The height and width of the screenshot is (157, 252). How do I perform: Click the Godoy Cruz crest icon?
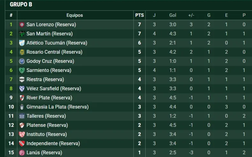pyautogui.click(x=22, y=61)
